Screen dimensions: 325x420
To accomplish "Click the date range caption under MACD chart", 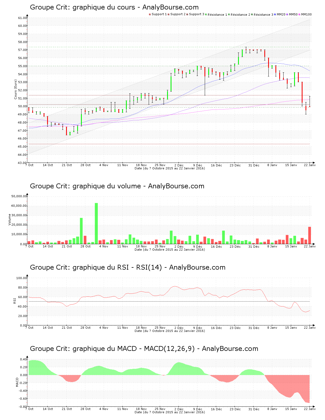I will 170,412.
